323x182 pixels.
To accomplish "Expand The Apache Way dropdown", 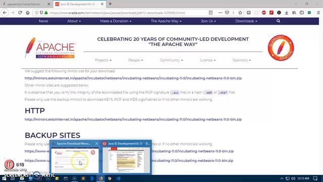I will pyautogui.click(x=166, y=21).
